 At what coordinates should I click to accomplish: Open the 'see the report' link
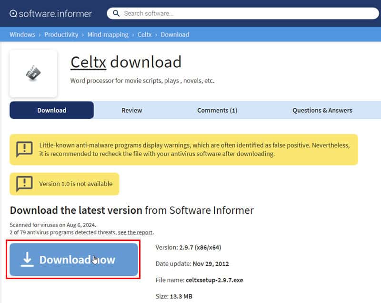(x=135, y=232)
